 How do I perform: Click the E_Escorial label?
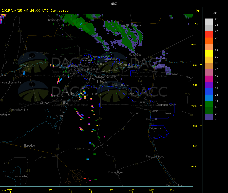tap(94, 87)
